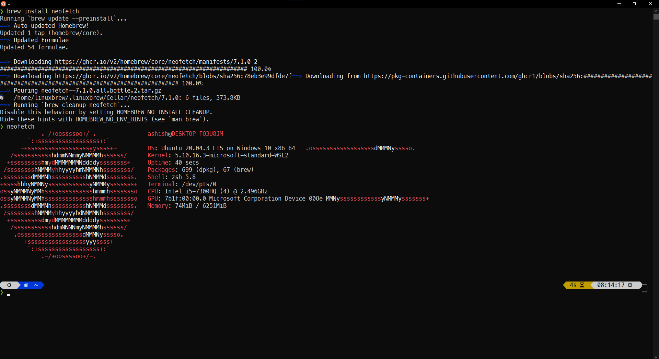
Task: Click the Ubuntu logo in the window title bar
Action: 4,3
